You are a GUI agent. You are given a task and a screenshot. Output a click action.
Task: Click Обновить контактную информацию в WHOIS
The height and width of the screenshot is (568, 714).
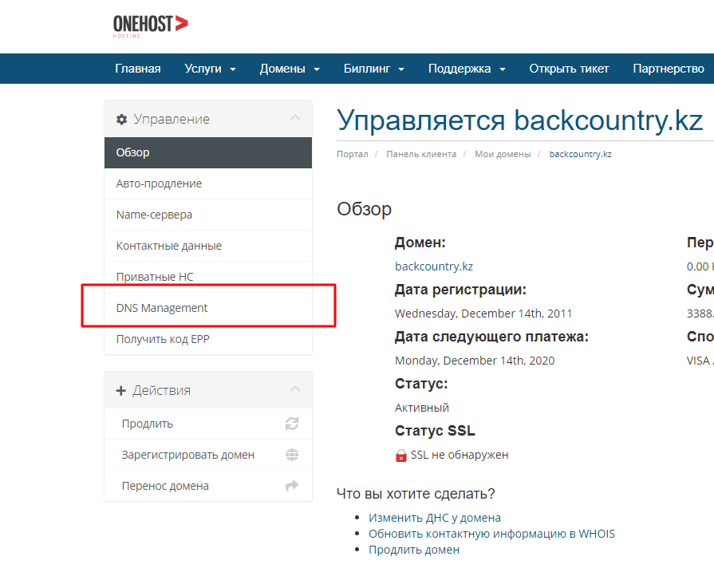(x=491, y=534)
